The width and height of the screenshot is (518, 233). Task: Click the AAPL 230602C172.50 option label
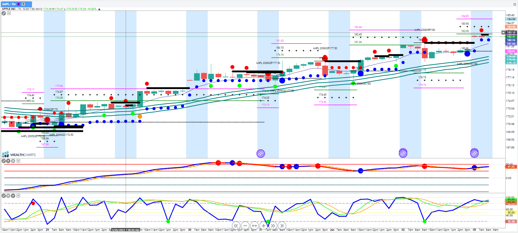pyautogui.click(x=61, y=135)
